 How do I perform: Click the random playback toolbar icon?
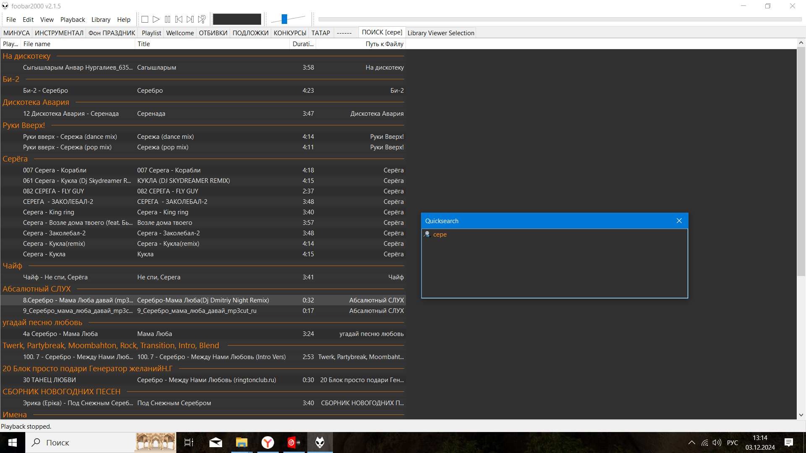pyautogui.click(x=202, y=19)
